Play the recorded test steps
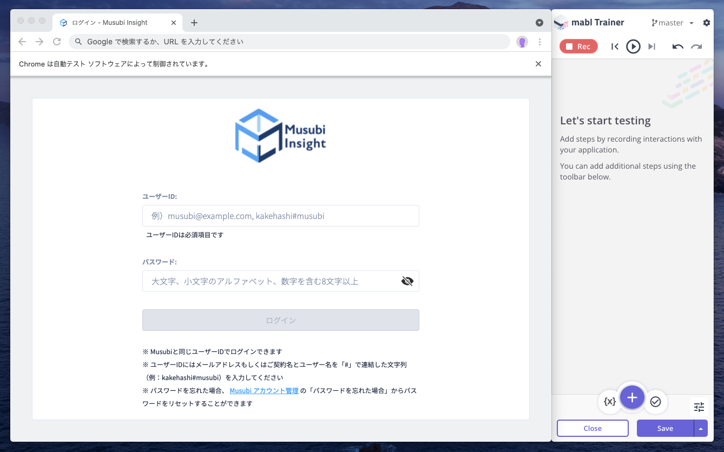This screenshot has width=724, height=452. (633, 46)
